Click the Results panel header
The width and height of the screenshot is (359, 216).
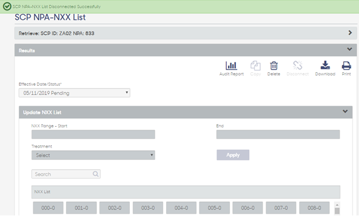click(x=186, y=50)
